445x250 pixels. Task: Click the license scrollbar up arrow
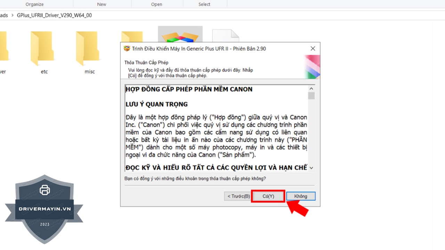[311, 88]
